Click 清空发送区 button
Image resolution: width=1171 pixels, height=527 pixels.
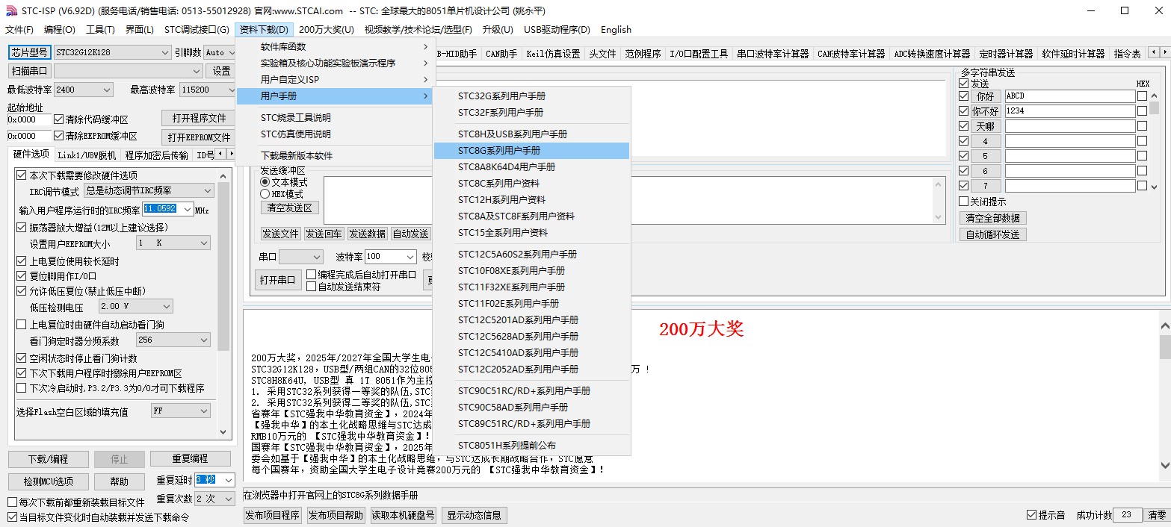tap(290, 208)
